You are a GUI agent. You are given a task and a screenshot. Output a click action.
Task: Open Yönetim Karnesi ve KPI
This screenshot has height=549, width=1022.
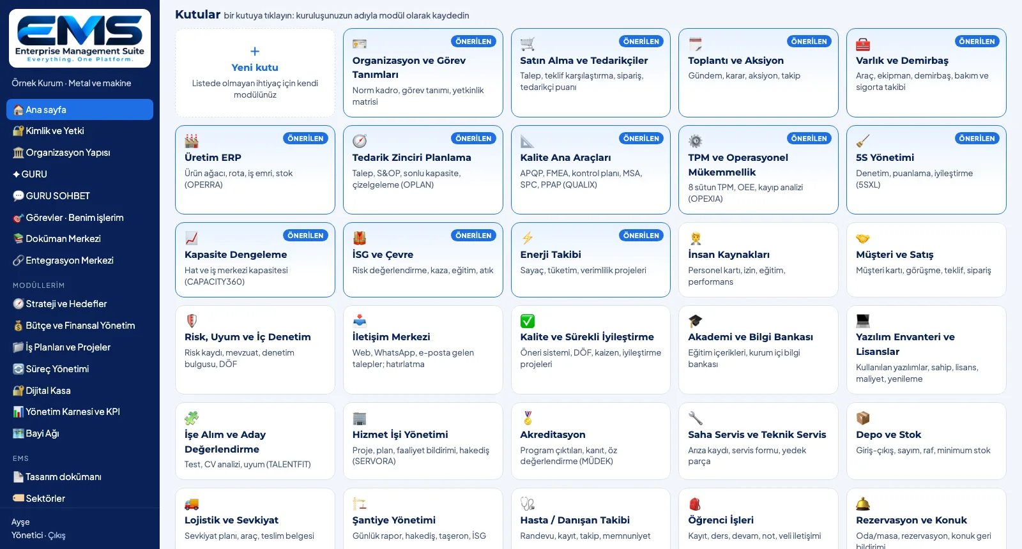(x=80, y=412)
